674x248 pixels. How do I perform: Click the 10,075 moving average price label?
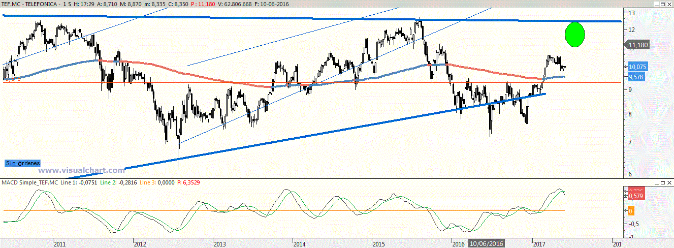click(x=636, y=67)
